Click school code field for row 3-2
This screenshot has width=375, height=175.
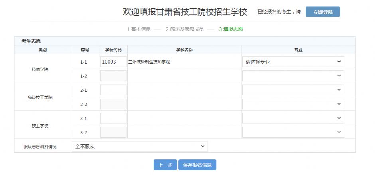coord(113,132)
